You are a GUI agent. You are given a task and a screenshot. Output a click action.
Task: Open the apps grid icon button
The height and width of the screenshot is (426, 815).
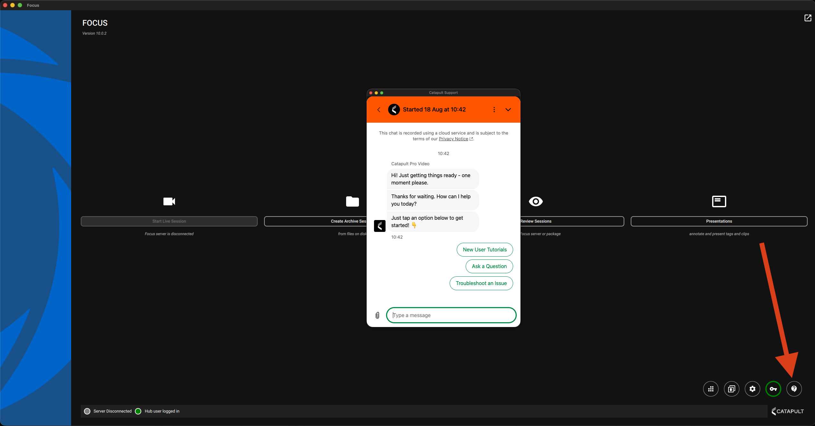tap(711, 389)
